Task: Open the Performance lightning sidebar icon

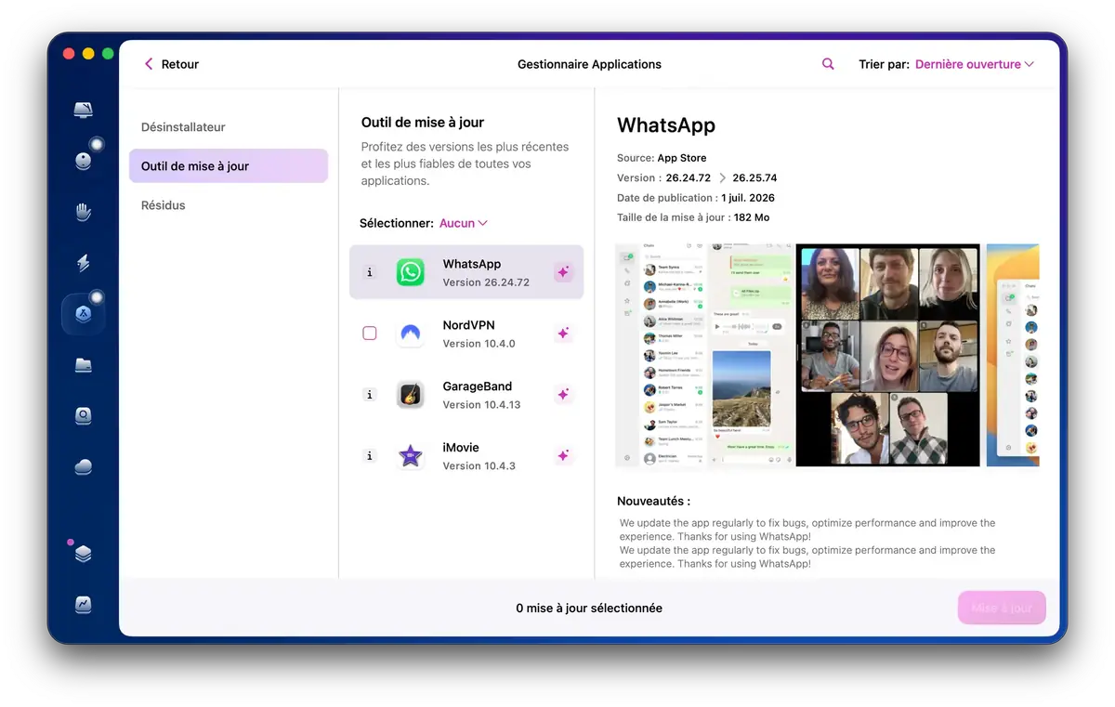Action: [84, 263]
